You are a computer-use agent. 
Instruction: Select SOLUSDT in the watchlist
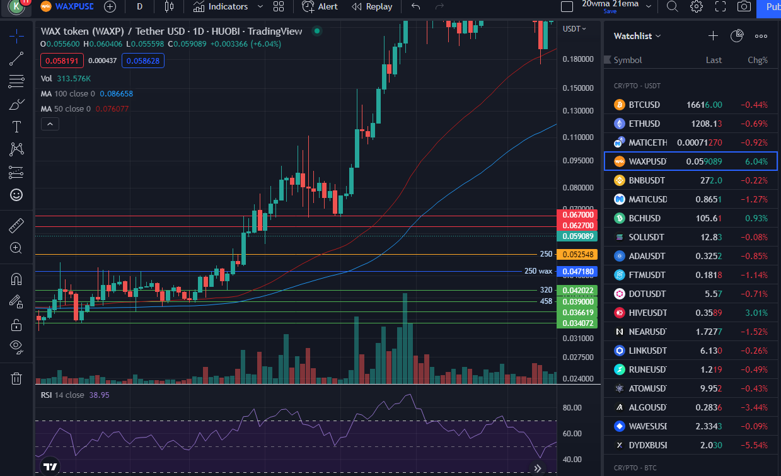pos(691,237)
